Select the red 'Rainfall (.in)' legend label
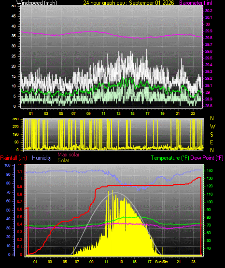 pos(14,158)
